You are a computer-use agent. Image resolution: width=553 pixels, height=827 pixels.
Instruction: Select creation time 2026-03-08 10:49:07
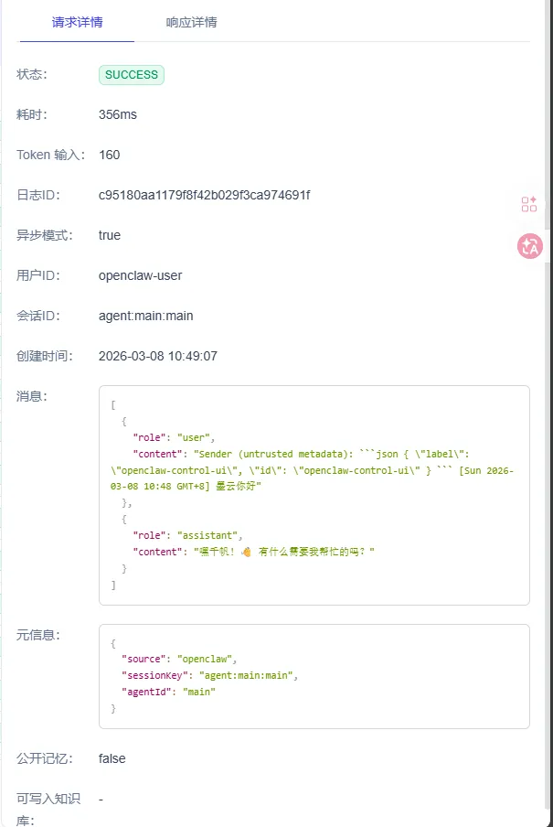tap(157, 356)
